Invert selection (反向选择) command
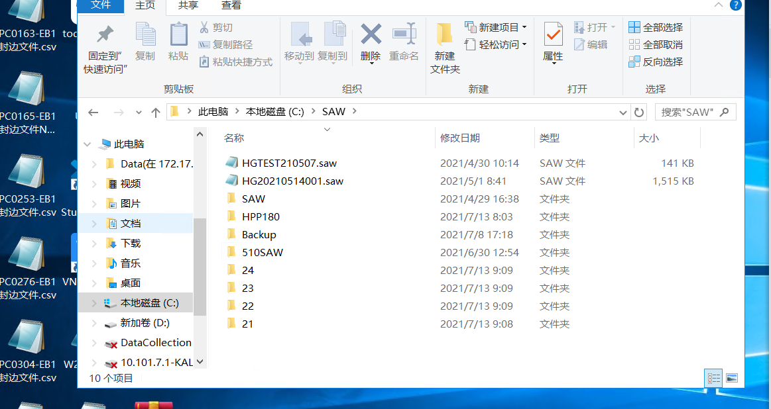Screen dimensions: 771x409 pos(656,62)
